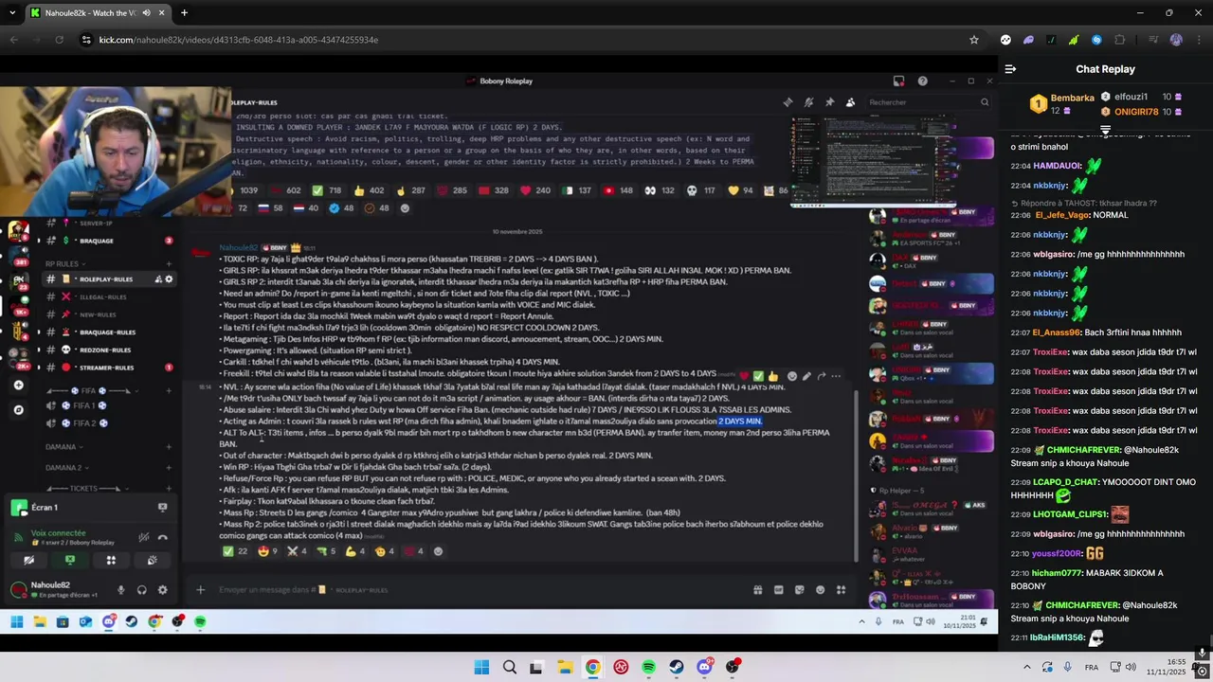Bookmark this page star in Chrome address bar
The image size is (1213, 682).
973,40
